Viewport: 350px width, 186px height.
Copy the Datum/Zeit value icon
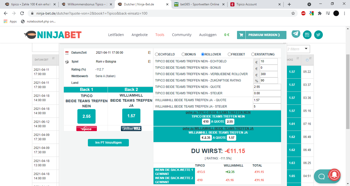[x=149, y=53]
